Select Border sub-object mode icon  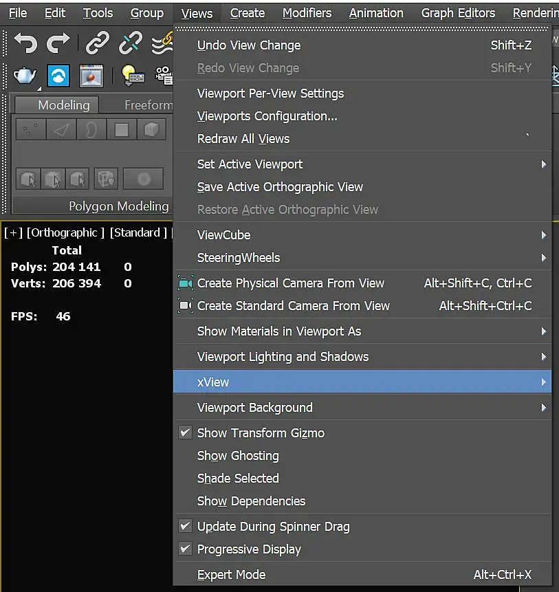(91, 129)
